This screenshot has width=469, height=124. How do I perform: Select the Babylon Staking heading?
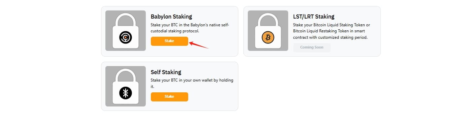pos(171,17)
